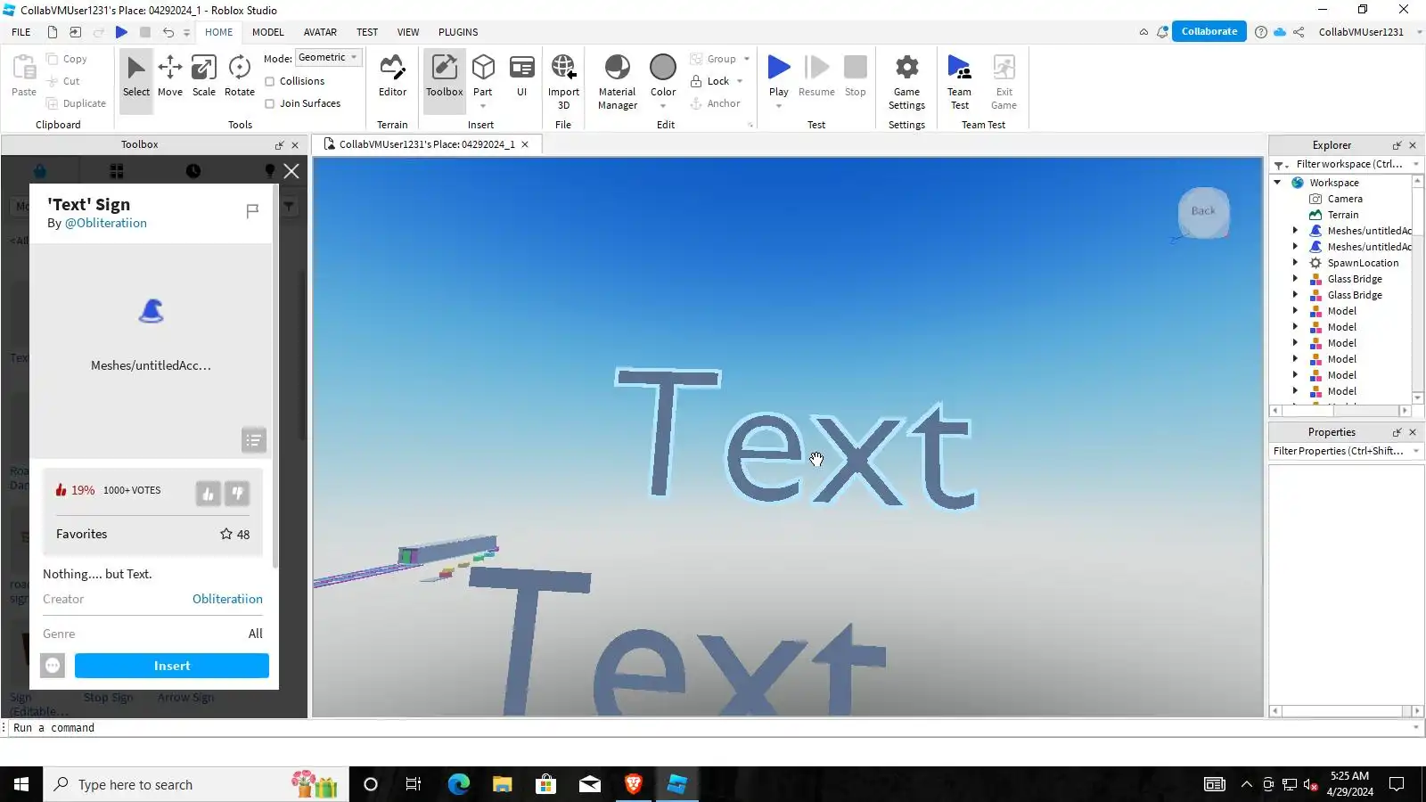This screenshot has width=1426, height=802.
Task: Click Duplicate in the Clipboard group
Action: pyautogui.click(x=76, y=103)
